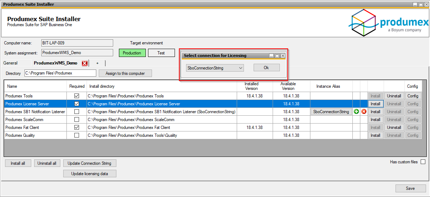430x197 pixels.
Task: Enable Required for Produmex SB1 Notification Listener
Action: [77, 112]
